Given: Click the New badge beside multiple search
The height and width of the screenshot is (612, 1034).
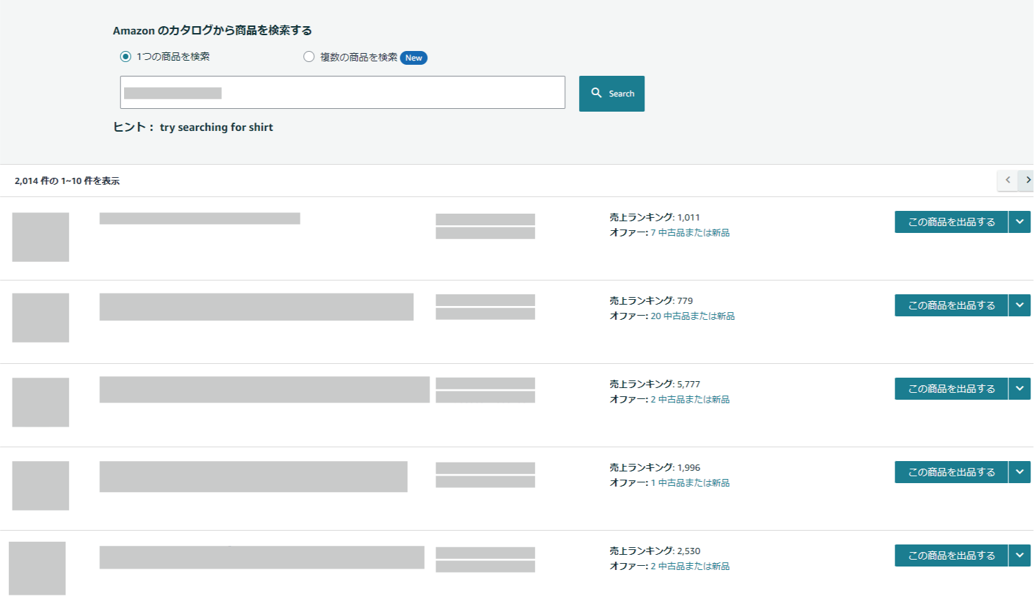Looking at the screenshot, I should [x=414, y=58].
